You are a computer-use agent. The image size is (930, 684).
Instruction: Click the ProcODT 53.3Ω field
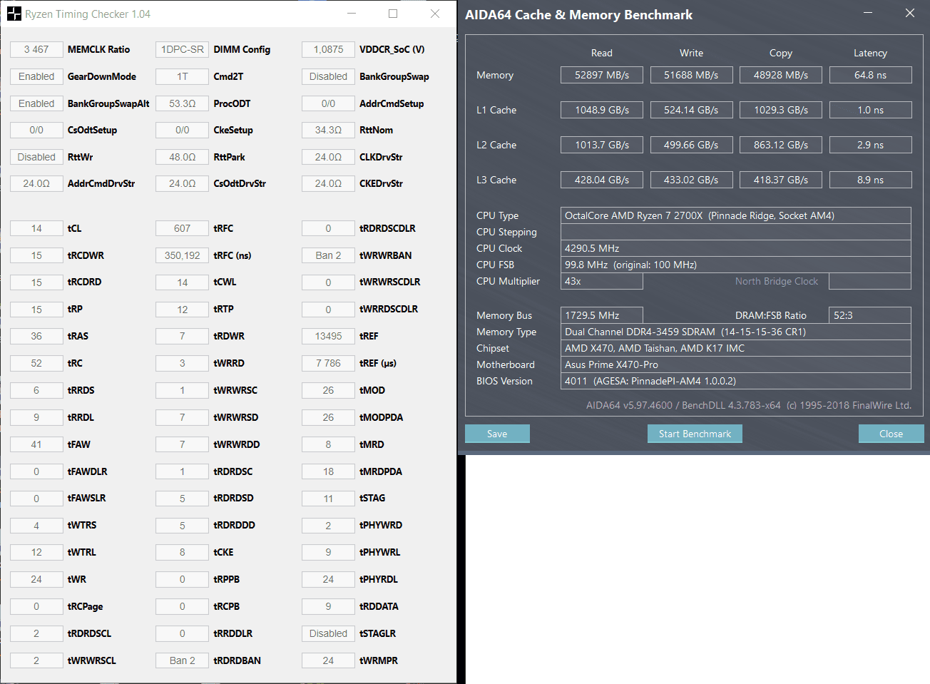tap(183, 103)
